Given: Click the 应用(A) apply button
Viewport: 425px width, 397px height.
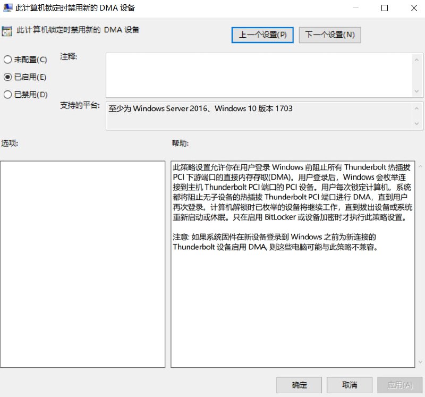Looking at the screenshot, I should [x=399, y=385].
